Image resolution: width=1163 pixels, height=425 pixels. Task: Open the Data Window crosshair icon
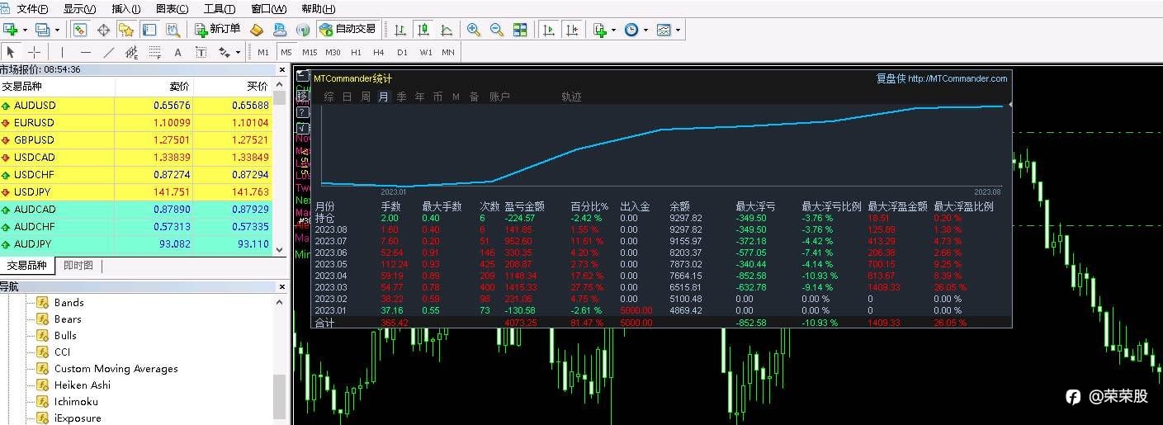click(103, 30)
